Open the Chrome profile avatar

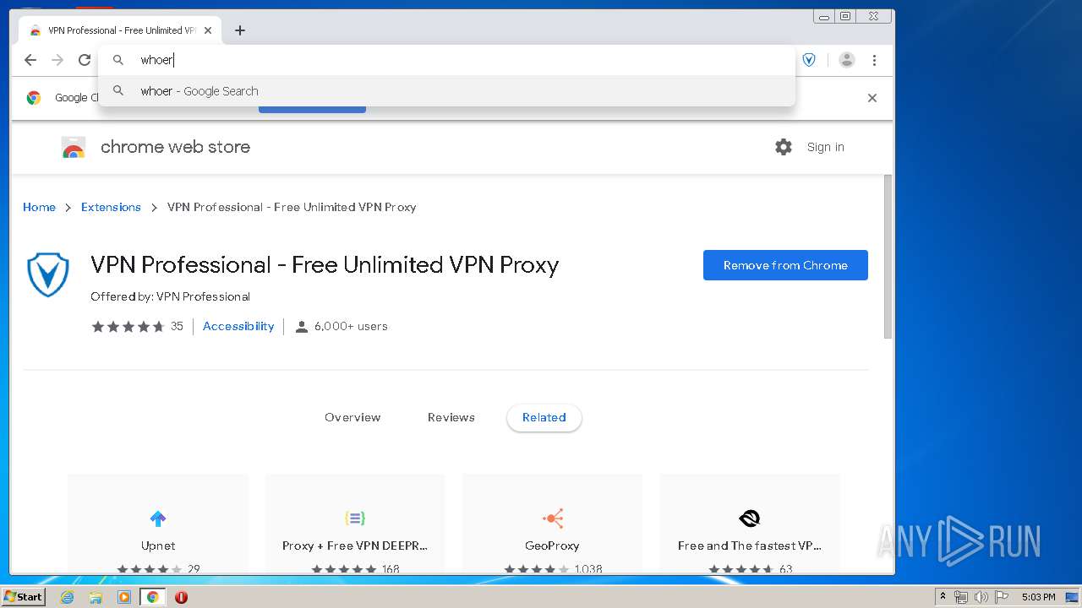click(x=846, y=60)
